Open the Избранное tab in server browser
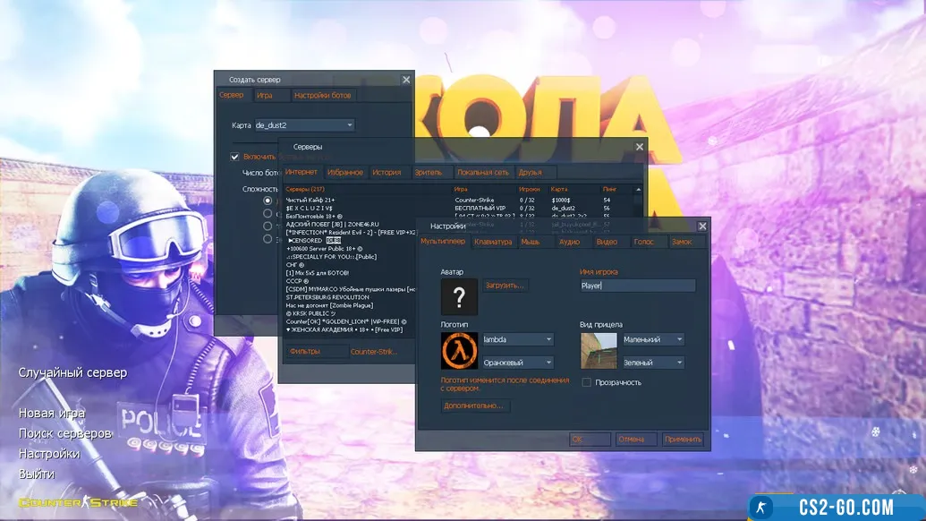 345,172
